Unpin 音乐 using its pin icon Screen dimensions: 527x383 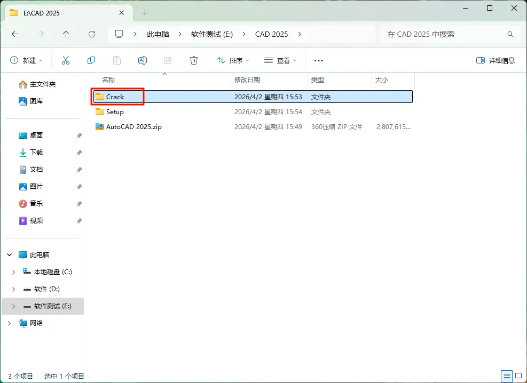coord(79,204)
